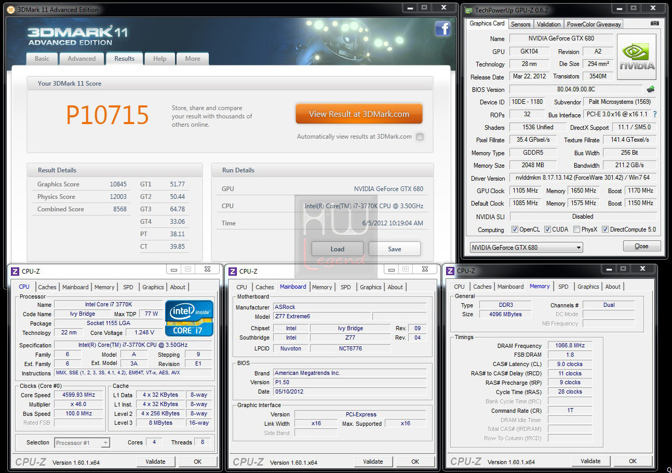Click the NVIDIA logo in GPU-Z
This screenshot has height=473, width=672.
(x=637, y=57)
